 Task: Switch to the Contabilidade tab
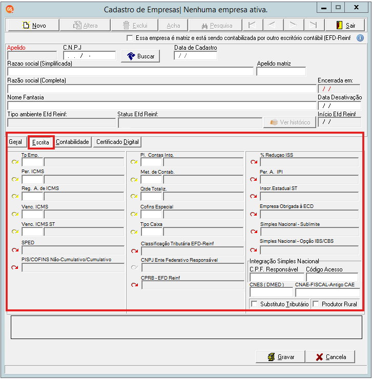(x=72, y=142)
